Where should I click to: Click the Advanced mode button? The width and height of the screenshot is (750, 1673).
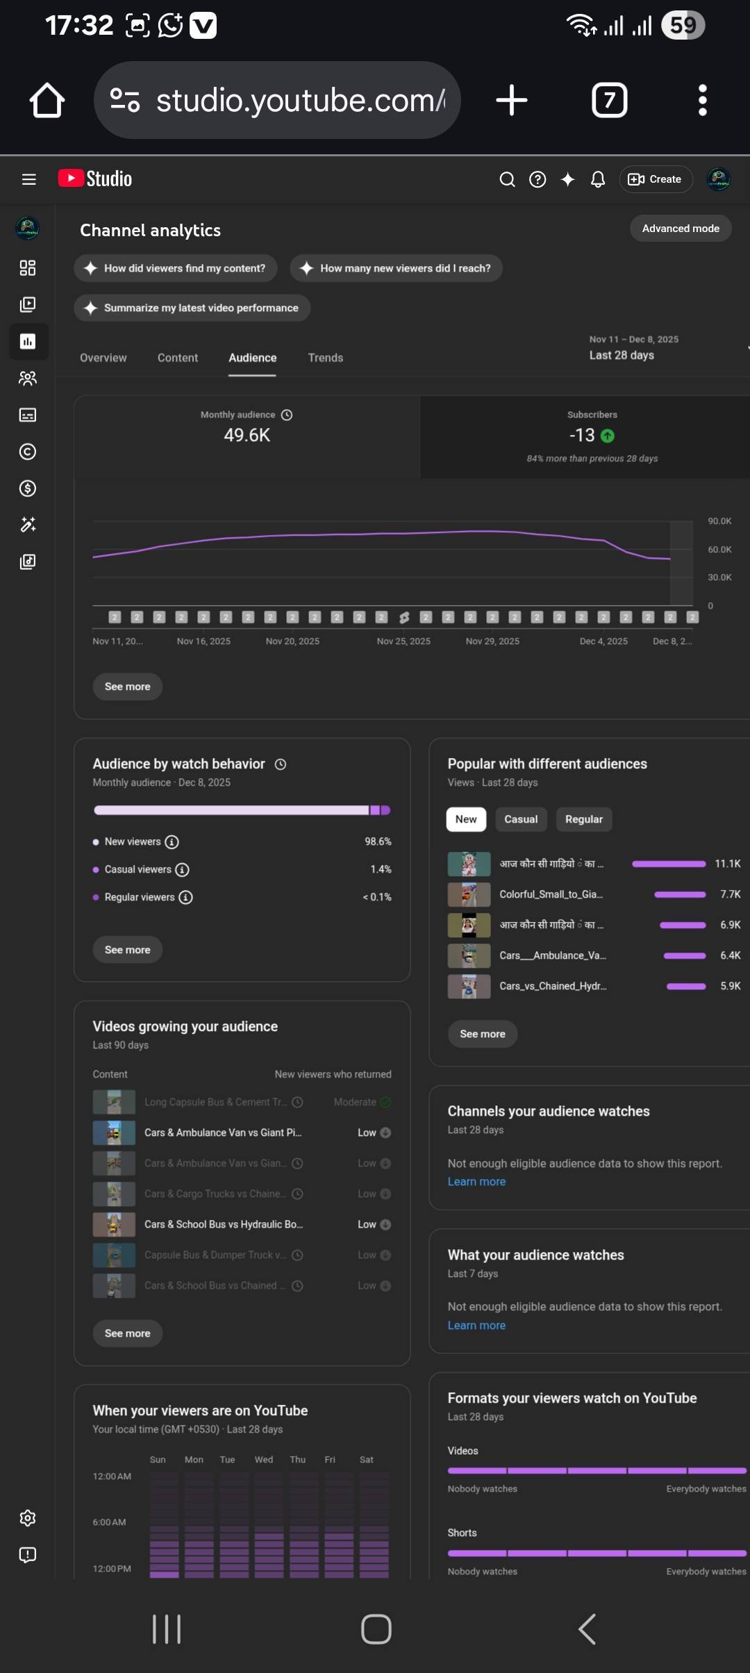(x=680, y=229)
